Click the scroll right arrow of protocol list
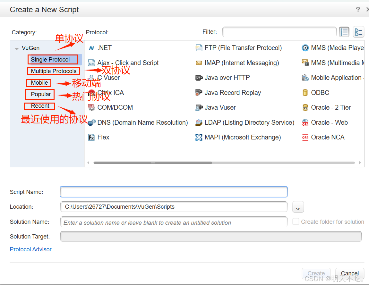The width and height of the screenshot is (369, 285). click(360, 163)
